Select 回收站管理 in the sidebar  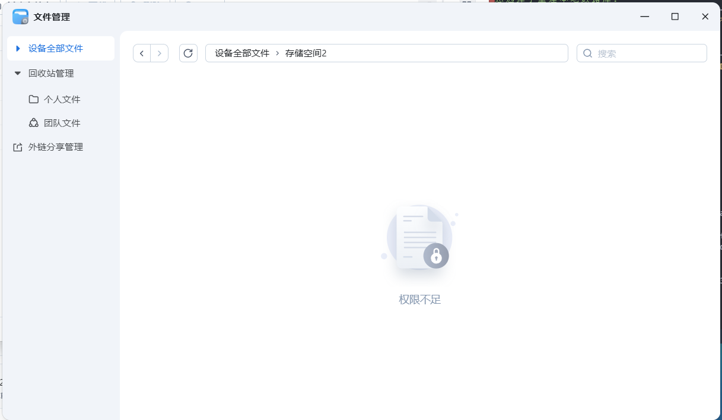[50, 73]
